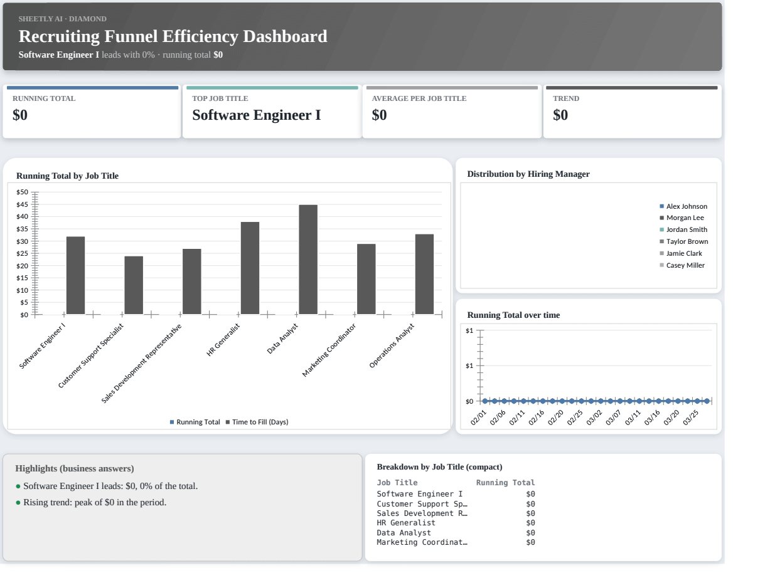The width and height of the screenshot is (770, 578).
Task: Click the Jordan Smith legend color swatch
Action: pos(662,229)
